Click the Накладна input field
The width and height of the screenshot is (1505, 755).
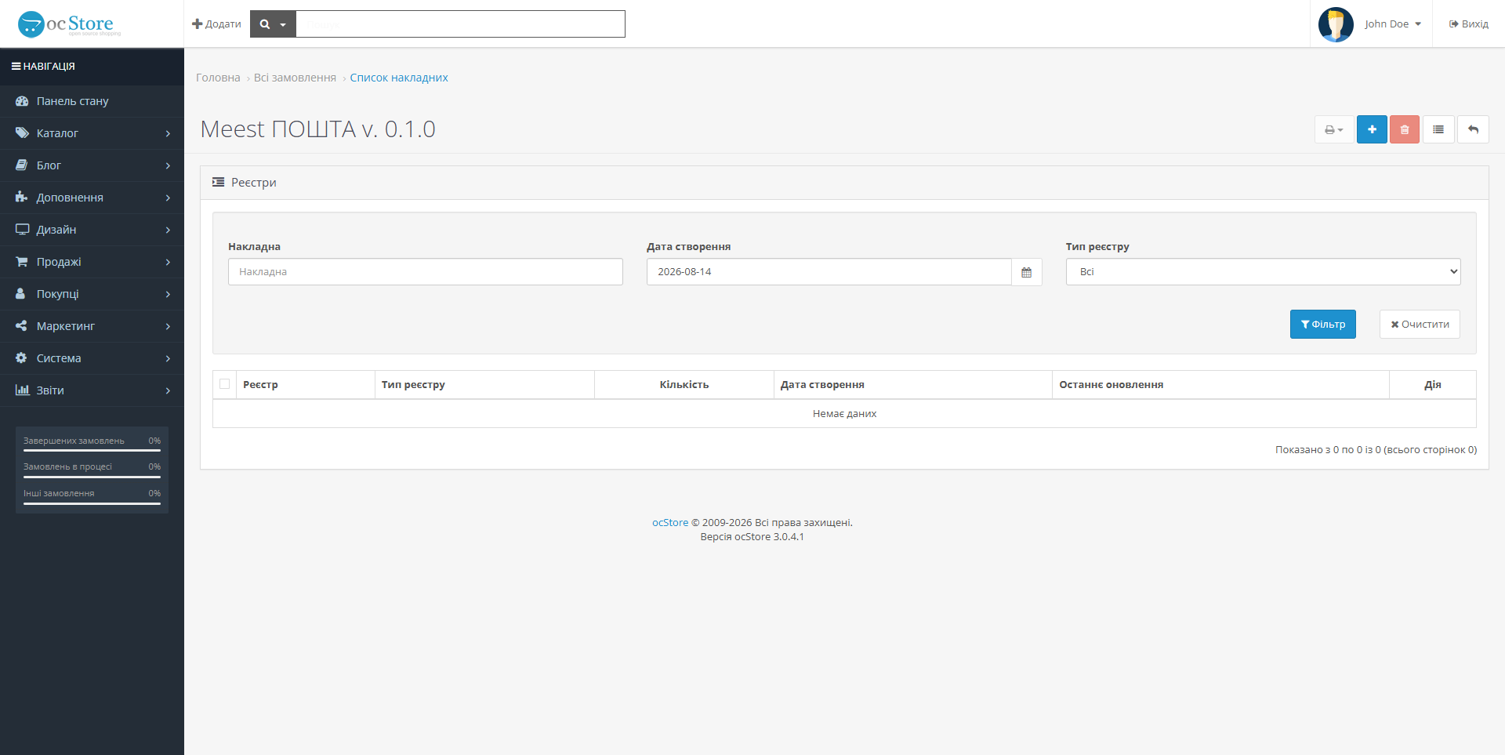426,272
